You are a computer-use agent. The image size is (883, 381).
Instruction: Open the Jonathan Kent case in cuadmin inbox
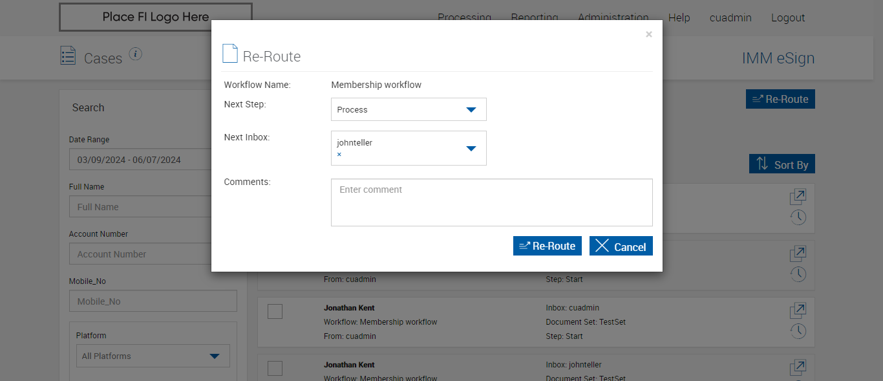798,310
